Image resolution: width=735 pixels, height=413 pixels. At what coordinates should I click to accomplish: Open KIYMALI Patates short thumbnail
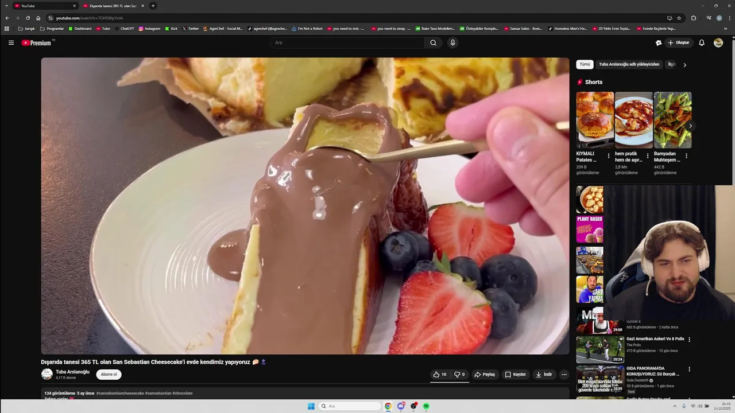(595, 120)
